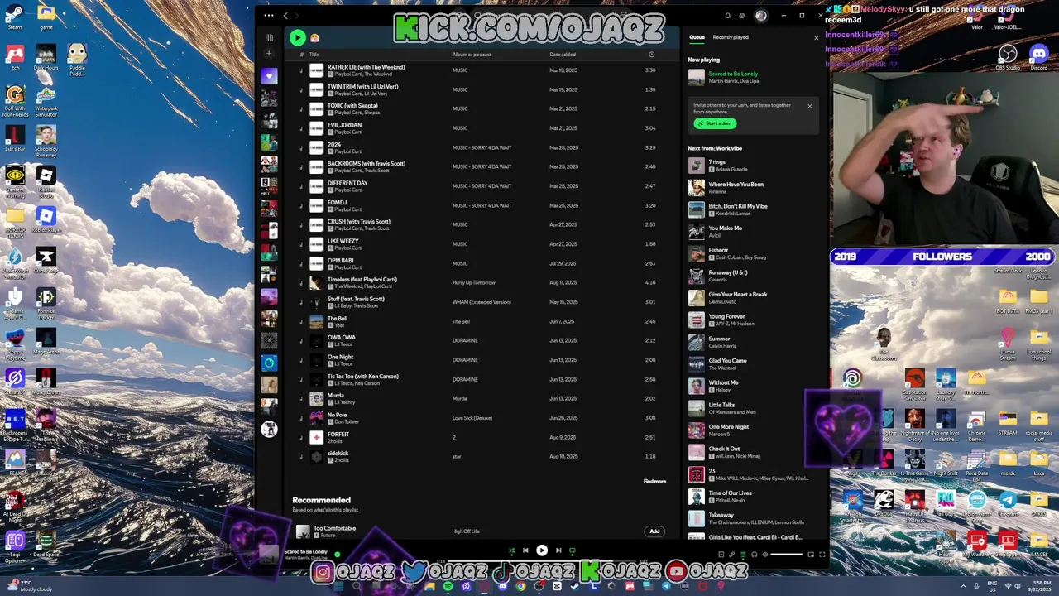Click the bottom play/pause playback button
Image resolution: width=1059 pixels, height=596 pixels.
click(x=542, y=550)
